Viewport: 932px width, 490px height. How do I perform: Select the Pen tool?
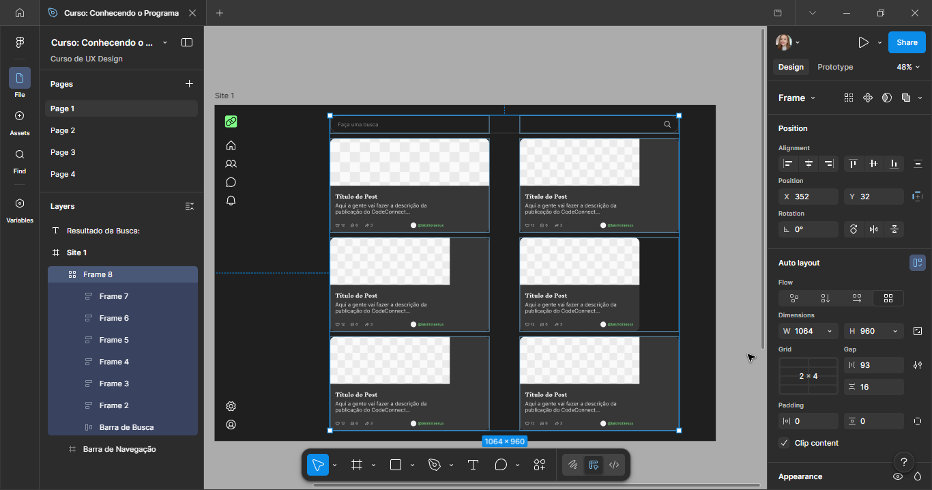(x=434, y=465)
